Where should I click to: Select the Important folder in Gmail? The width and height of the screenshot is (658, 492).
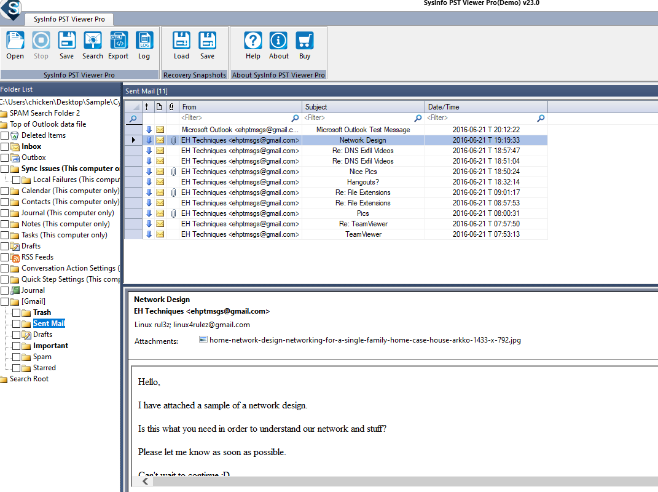[x=50, y=346]
